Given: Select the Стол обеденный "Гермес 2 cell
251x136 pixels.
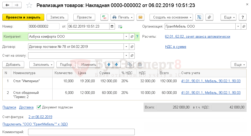Looking at the screenshot, I should [32, 95].
